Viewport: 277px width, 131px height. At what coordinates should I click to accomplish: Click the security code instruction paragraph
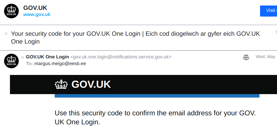click(155, 117)
